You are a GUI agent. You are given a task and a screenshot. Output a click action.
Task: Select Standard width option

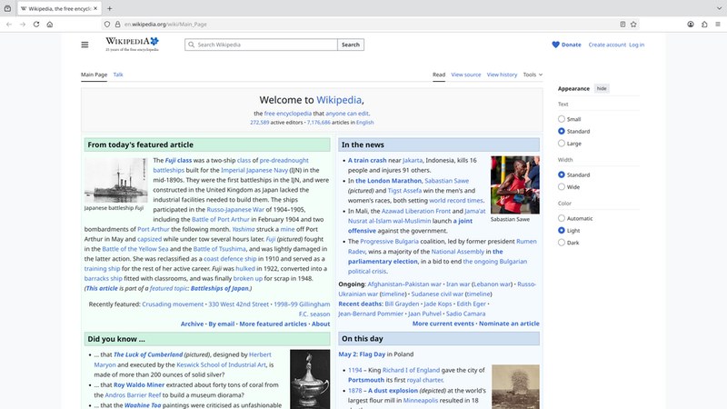click(x=562, y=175)
